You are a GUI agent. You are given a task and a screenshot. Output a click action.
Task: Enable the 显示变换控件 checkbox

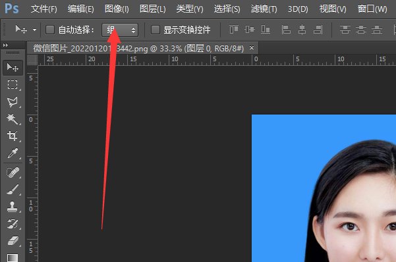point(156,30)
